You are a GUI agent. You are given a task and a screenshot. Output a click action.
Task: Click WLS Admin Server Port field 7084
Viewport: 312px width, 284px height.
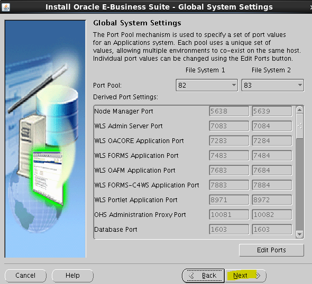pos(272,126)
